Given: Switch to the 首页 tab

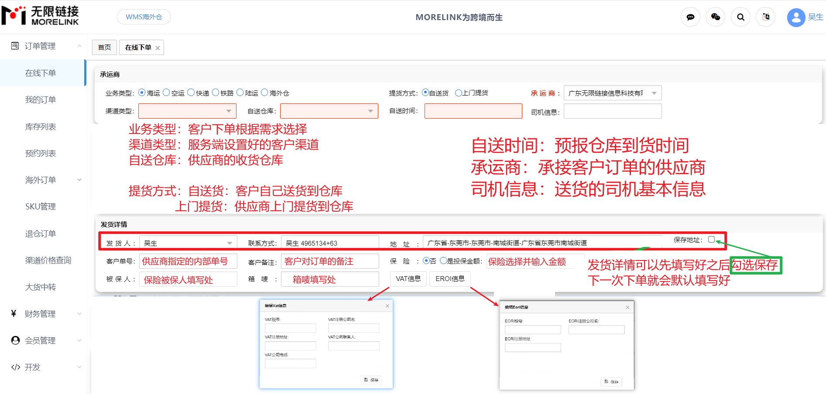Looking at the screenshot, I should pos(104,48).
